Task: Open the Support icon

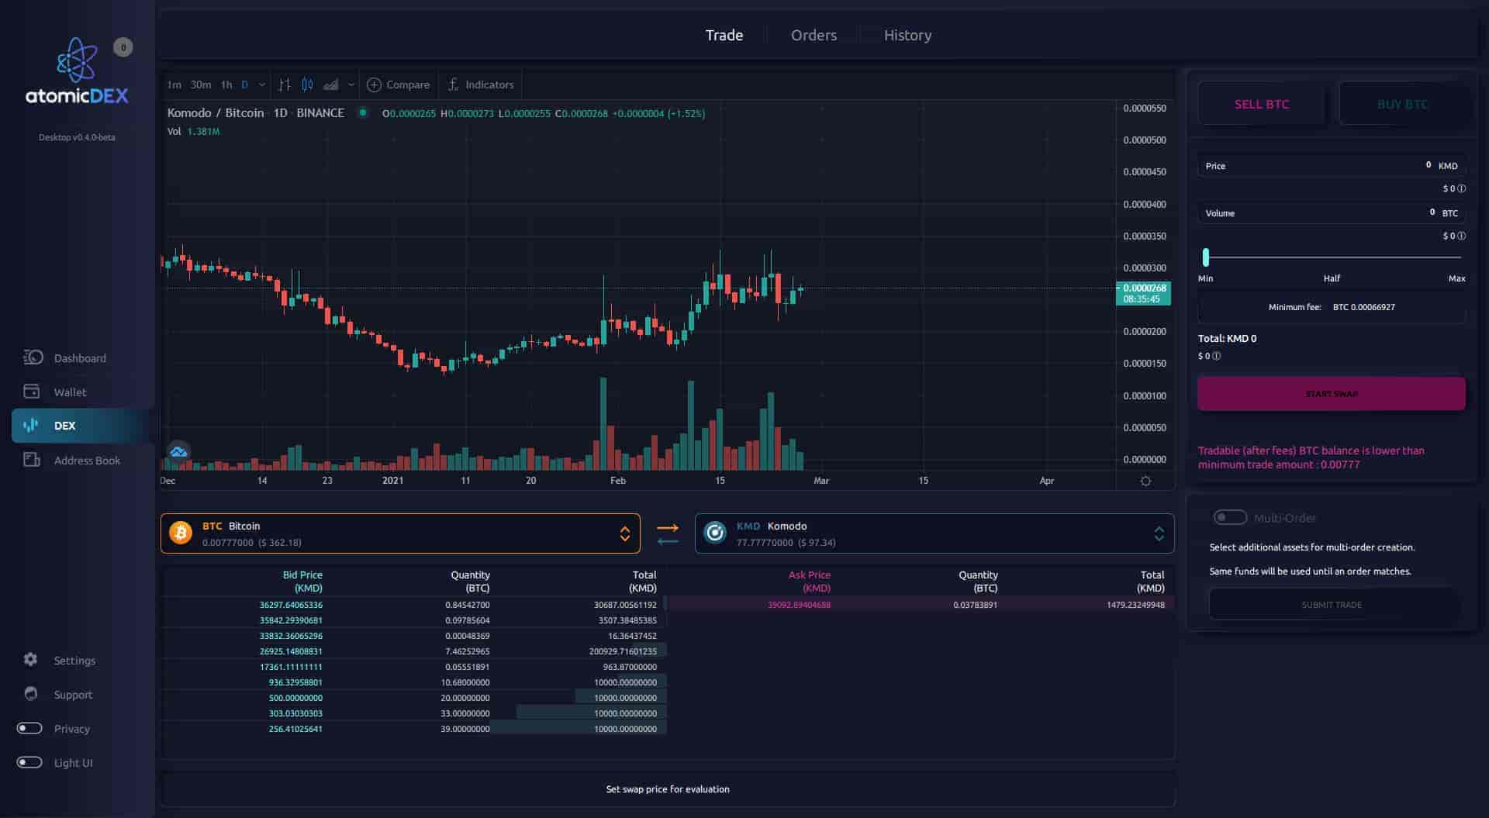Action: (x=31, y=694)
